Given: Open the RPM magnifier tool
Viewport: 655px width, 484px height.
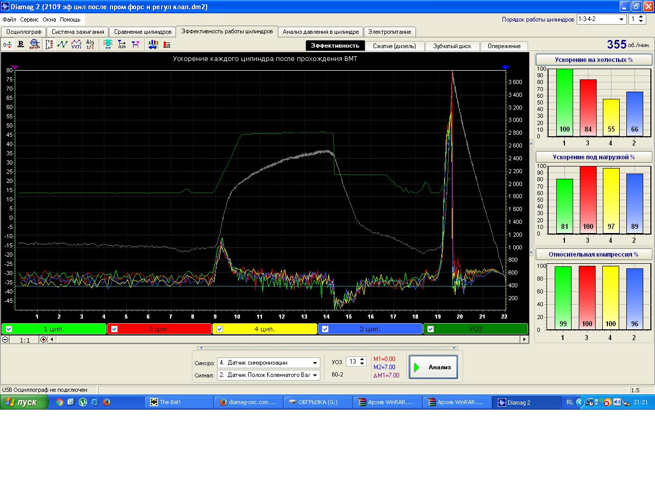Looking at the screenshot, I should (34, 45).
